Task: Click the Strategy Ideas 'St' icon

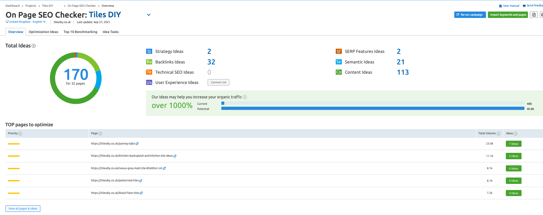Action: point(149,51)
